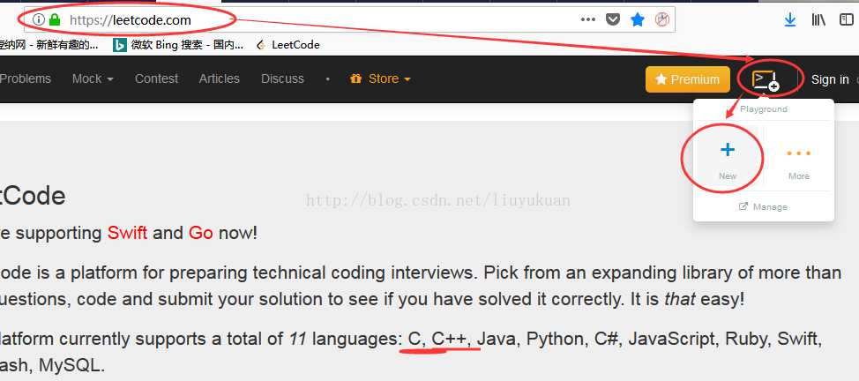Expand the Mock dropdown menu

tap(93, 79)
